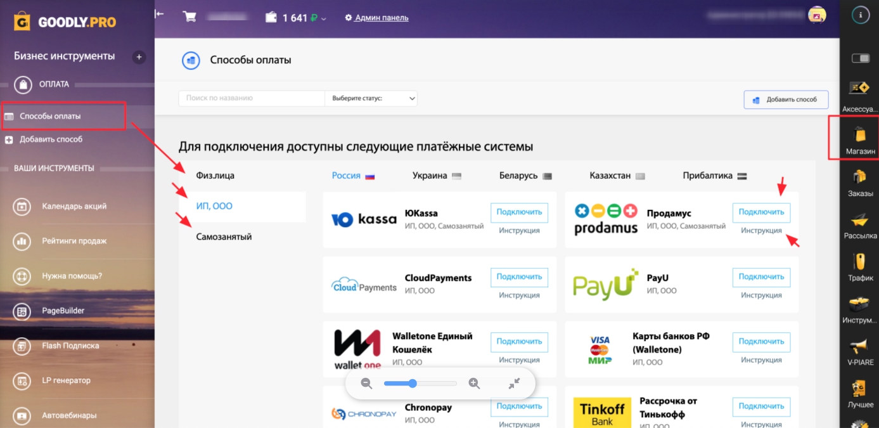
Task: Click Подключить for ЮKassa
Action: pos(519,212)
